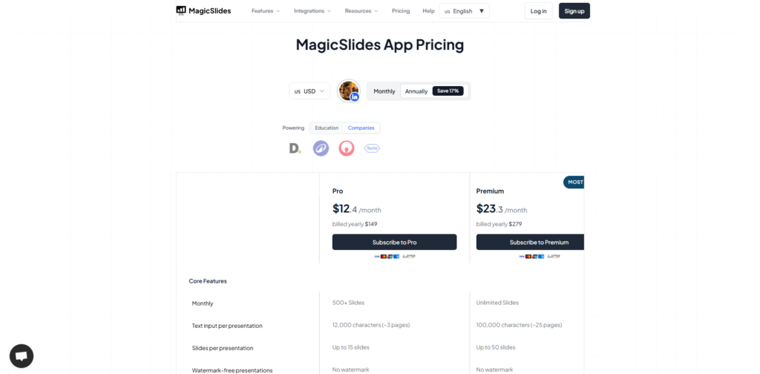Click the gray D. company logo
The image size is (760, 374).
click(295, 148)
